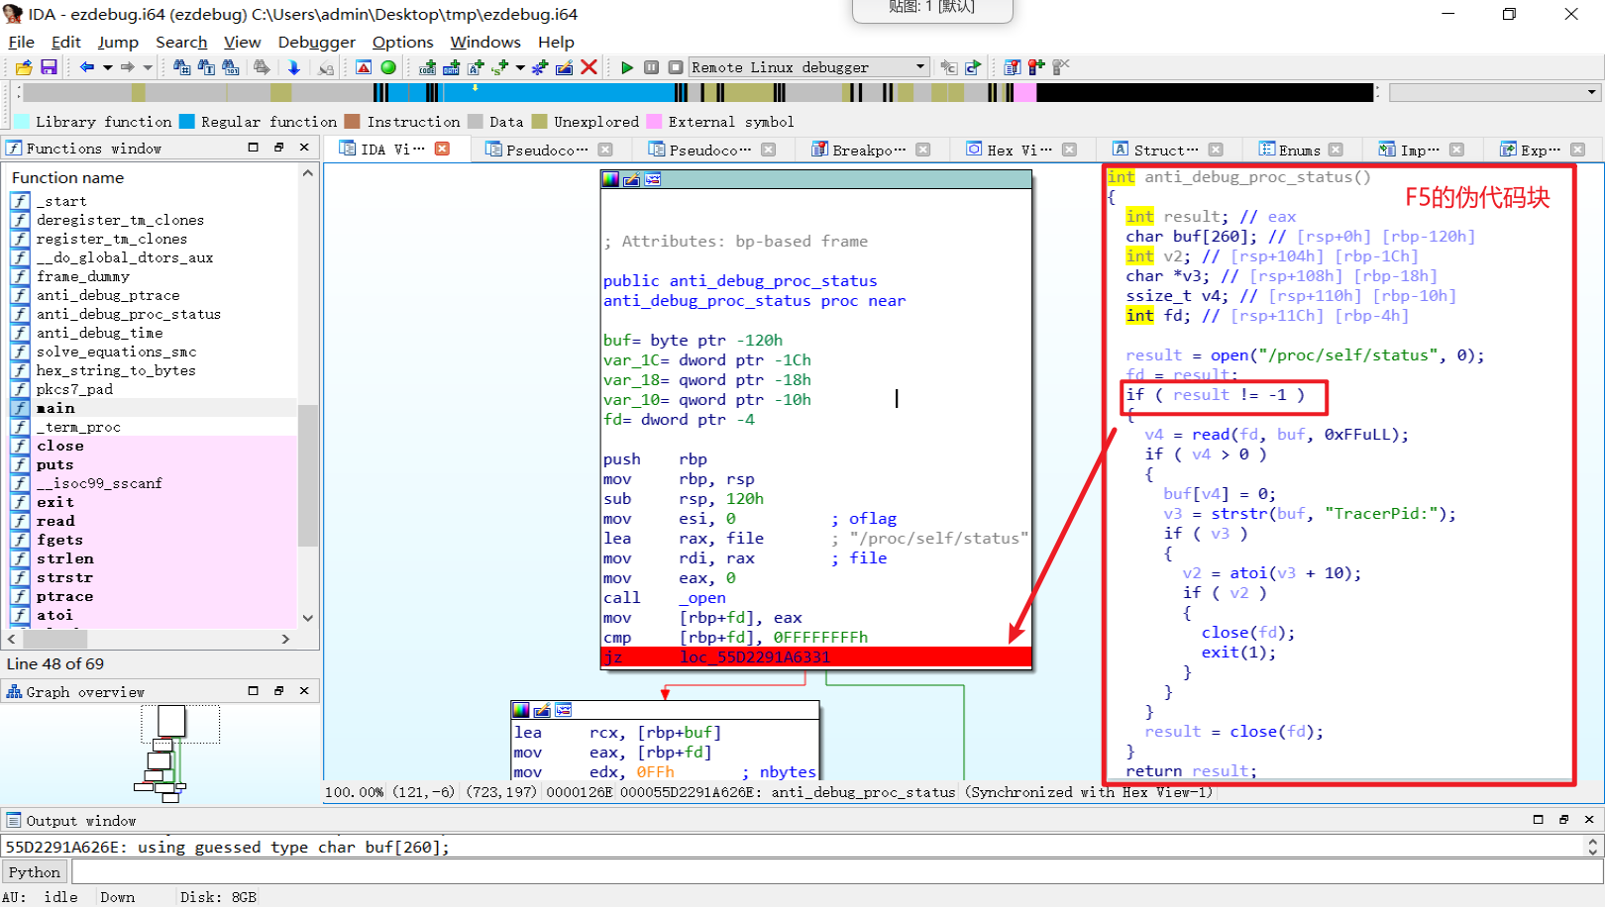Click the red triangle toolbar icon

pyautogui.click(x=364, y=67)
